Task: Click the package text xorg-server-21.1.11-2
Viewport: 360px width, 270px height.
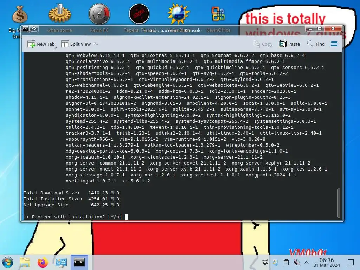Action: (233, 157)
